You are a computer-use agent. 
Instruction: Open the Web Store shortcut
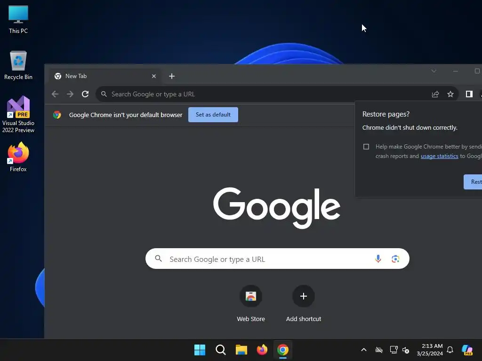(251, 304)
